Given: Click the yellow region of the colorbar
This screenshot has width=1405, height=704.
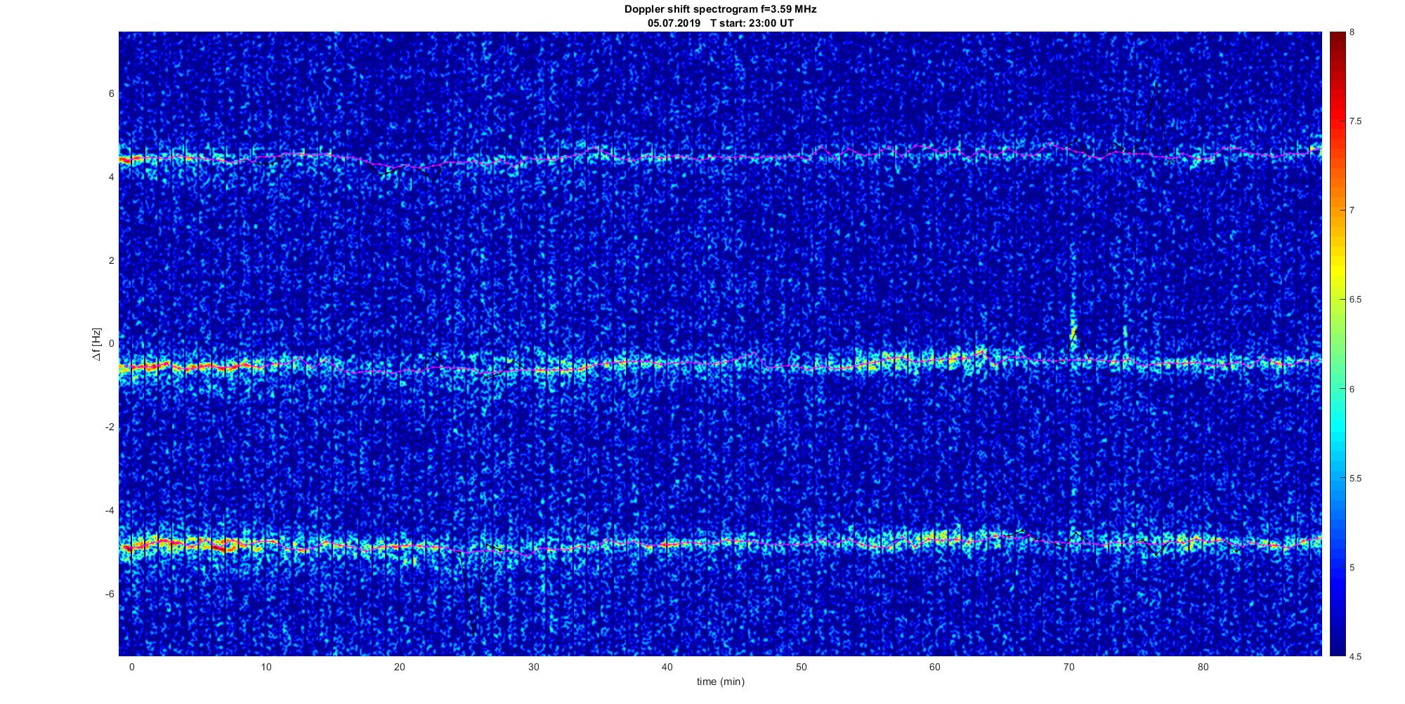Looking at the screenshot, I should click(x=1337, y=270).
